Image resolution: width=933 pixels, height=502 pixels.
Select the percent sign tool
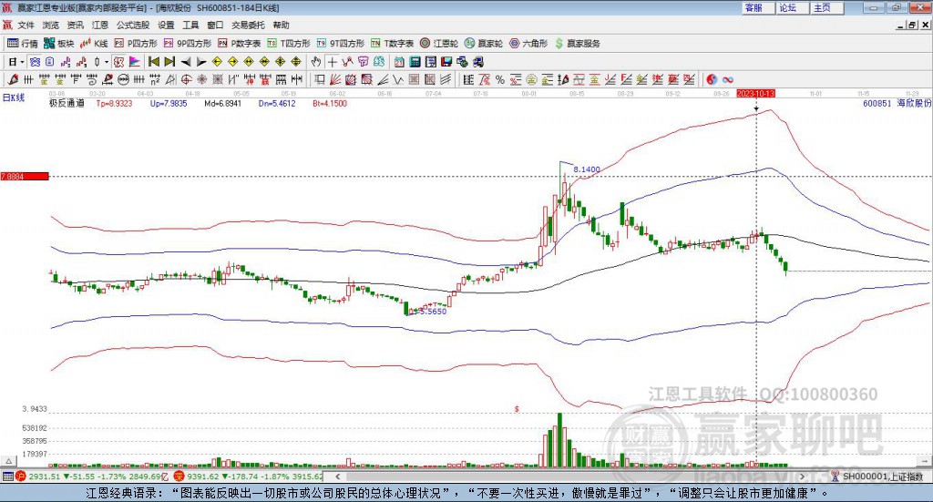click(500, 79)
